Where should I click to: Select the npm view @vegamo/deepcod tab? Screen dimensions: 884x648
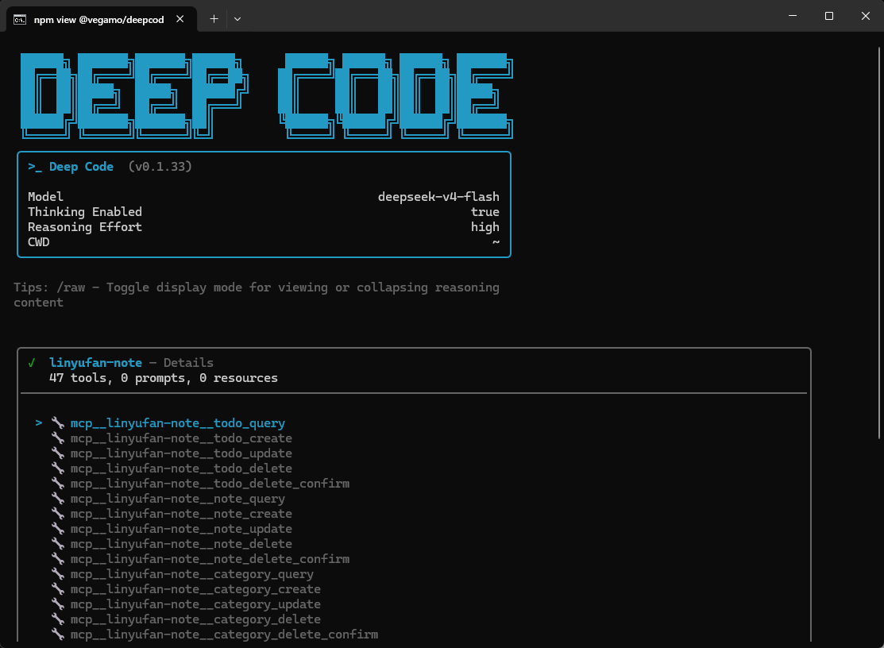click(102, 20)
